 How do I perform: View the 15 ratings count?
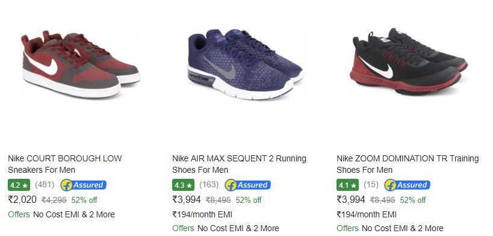(x=371, y=184)
